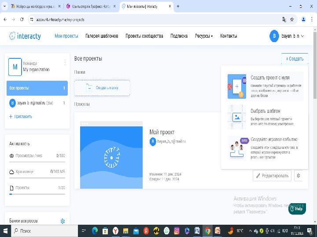Switch to the first browser tab
The width and height of the screenshot is (317, 237).
(x=36, y=7)
